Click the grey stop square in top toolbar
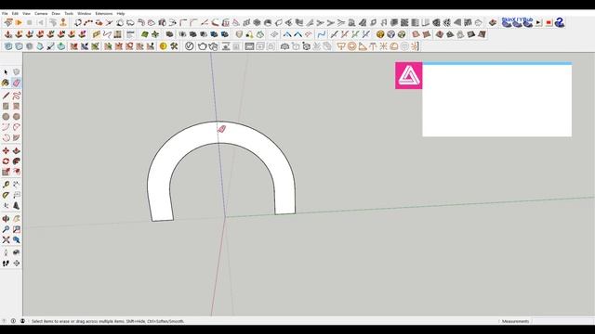Image resolution: width=595 pixels, height=334 pixels. coord(29,22)
